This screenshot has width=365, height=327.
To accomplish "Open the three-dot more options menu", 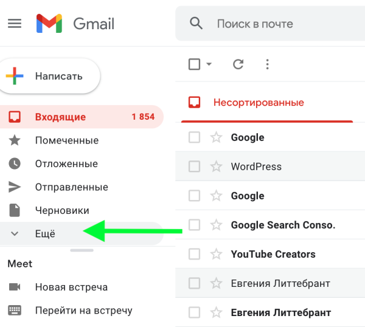I will pos(267,64).
